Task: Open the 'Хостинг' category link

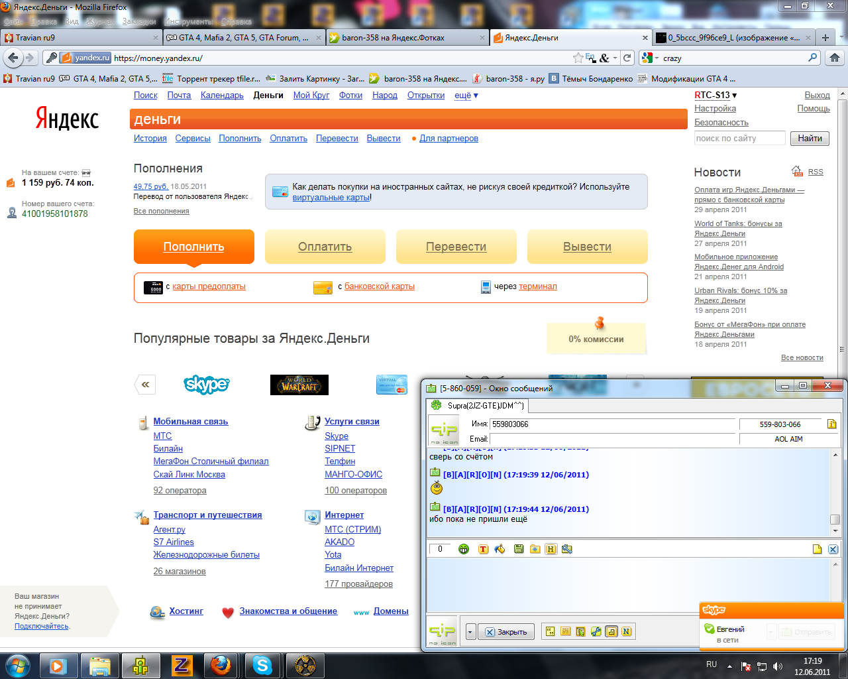Action: [186, 611]
